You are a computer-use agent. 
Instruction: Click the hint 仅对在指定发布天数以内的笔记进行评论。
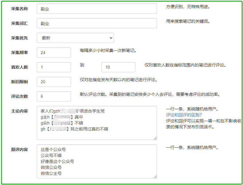coord(119,80)
